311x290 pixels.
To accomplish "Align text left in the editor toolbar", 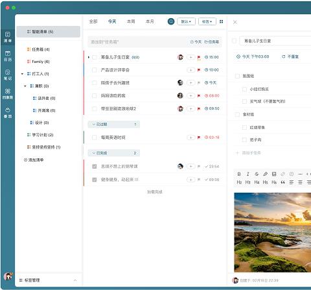I will [292, 182].
